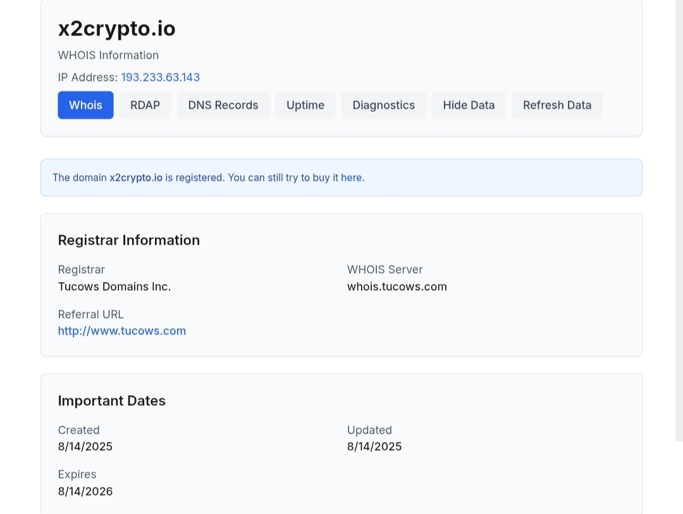View the Uptime tab
The width and height of the screenshot is (683, 514).
coord(305,105)
